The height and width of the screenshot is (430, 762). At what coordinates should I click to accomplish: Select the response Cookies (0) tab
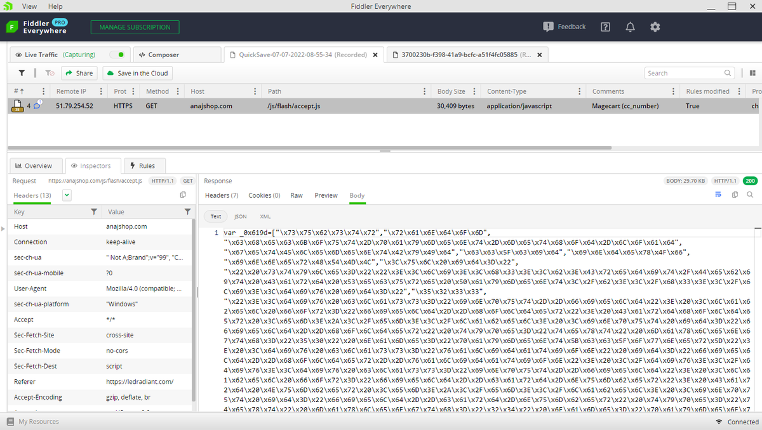pyautogui.click(x=264, y=195)
